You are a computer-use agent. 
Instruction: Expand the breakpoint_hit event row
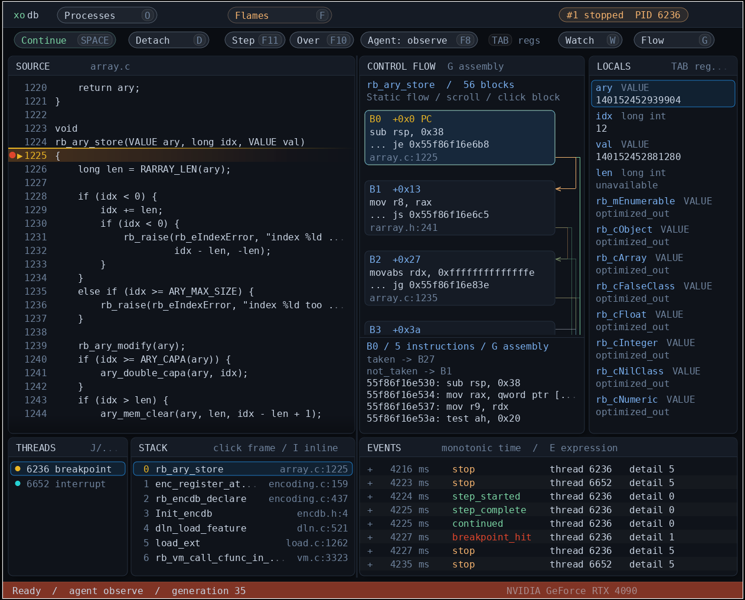pyautogui.click(x=370, y=537)
